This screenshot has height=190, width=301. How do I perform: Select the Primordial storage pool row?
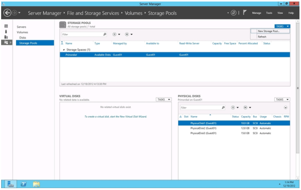pos(175,55)
